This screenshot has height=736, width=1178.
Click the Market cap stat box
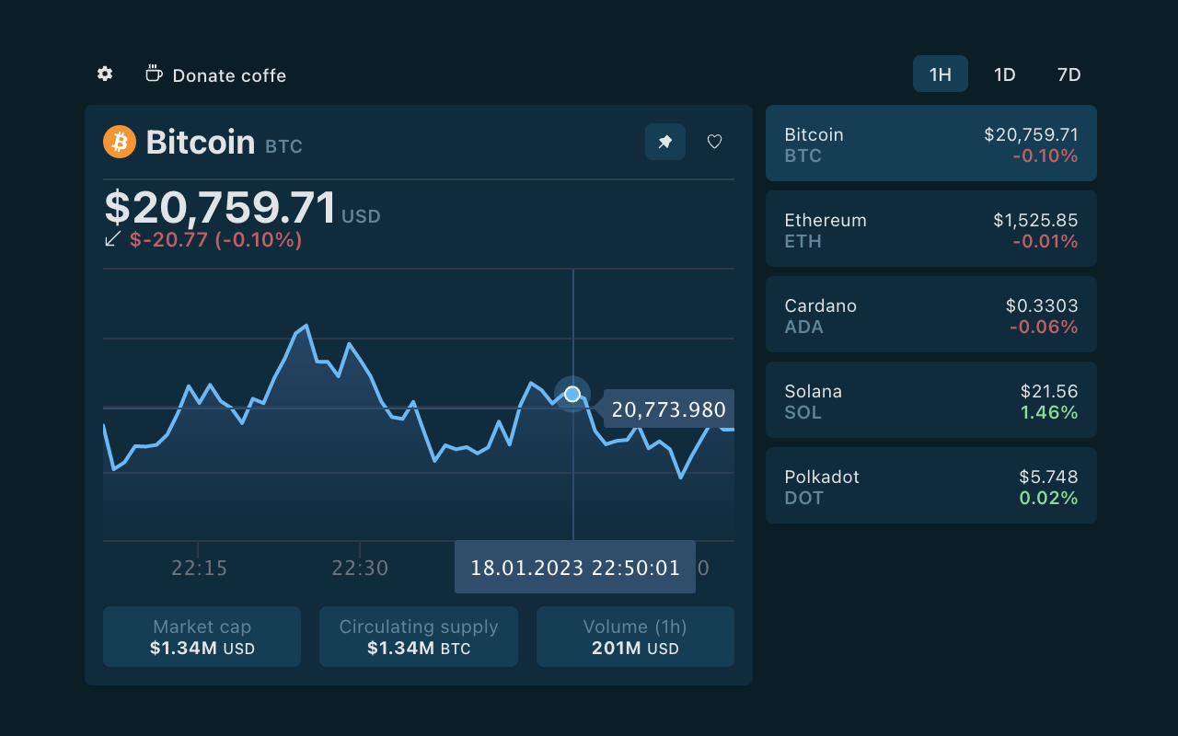pos(202,637)
